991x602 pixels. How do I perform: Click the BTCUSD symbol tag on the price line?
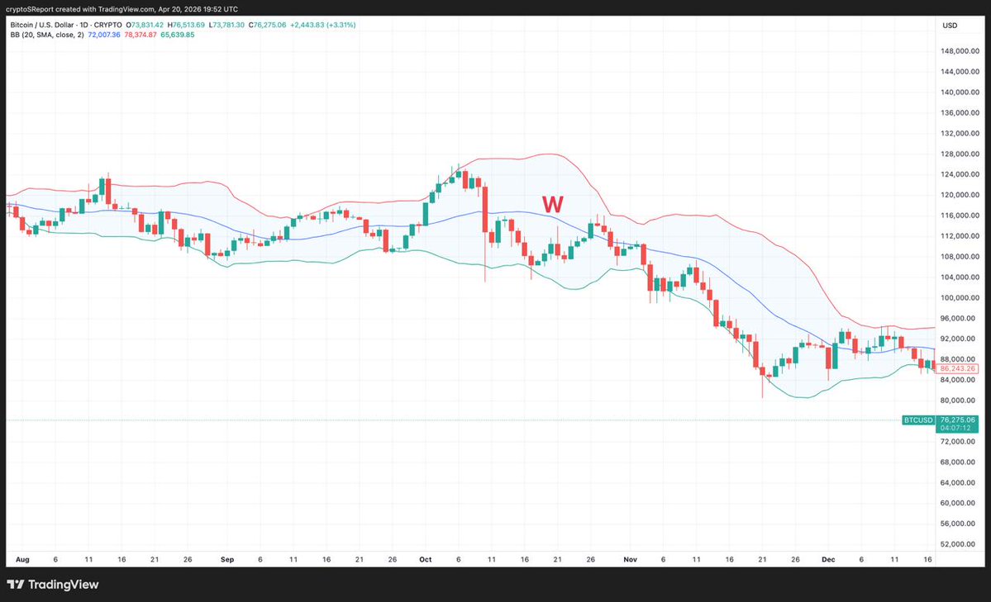(918, 420)
